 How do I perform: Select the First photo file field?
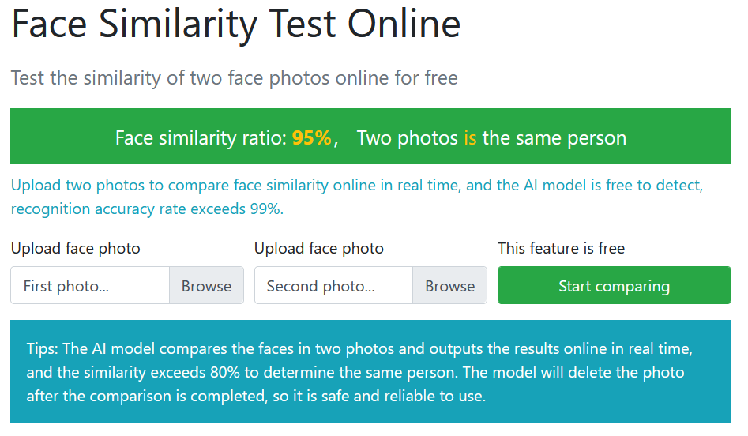90,286
